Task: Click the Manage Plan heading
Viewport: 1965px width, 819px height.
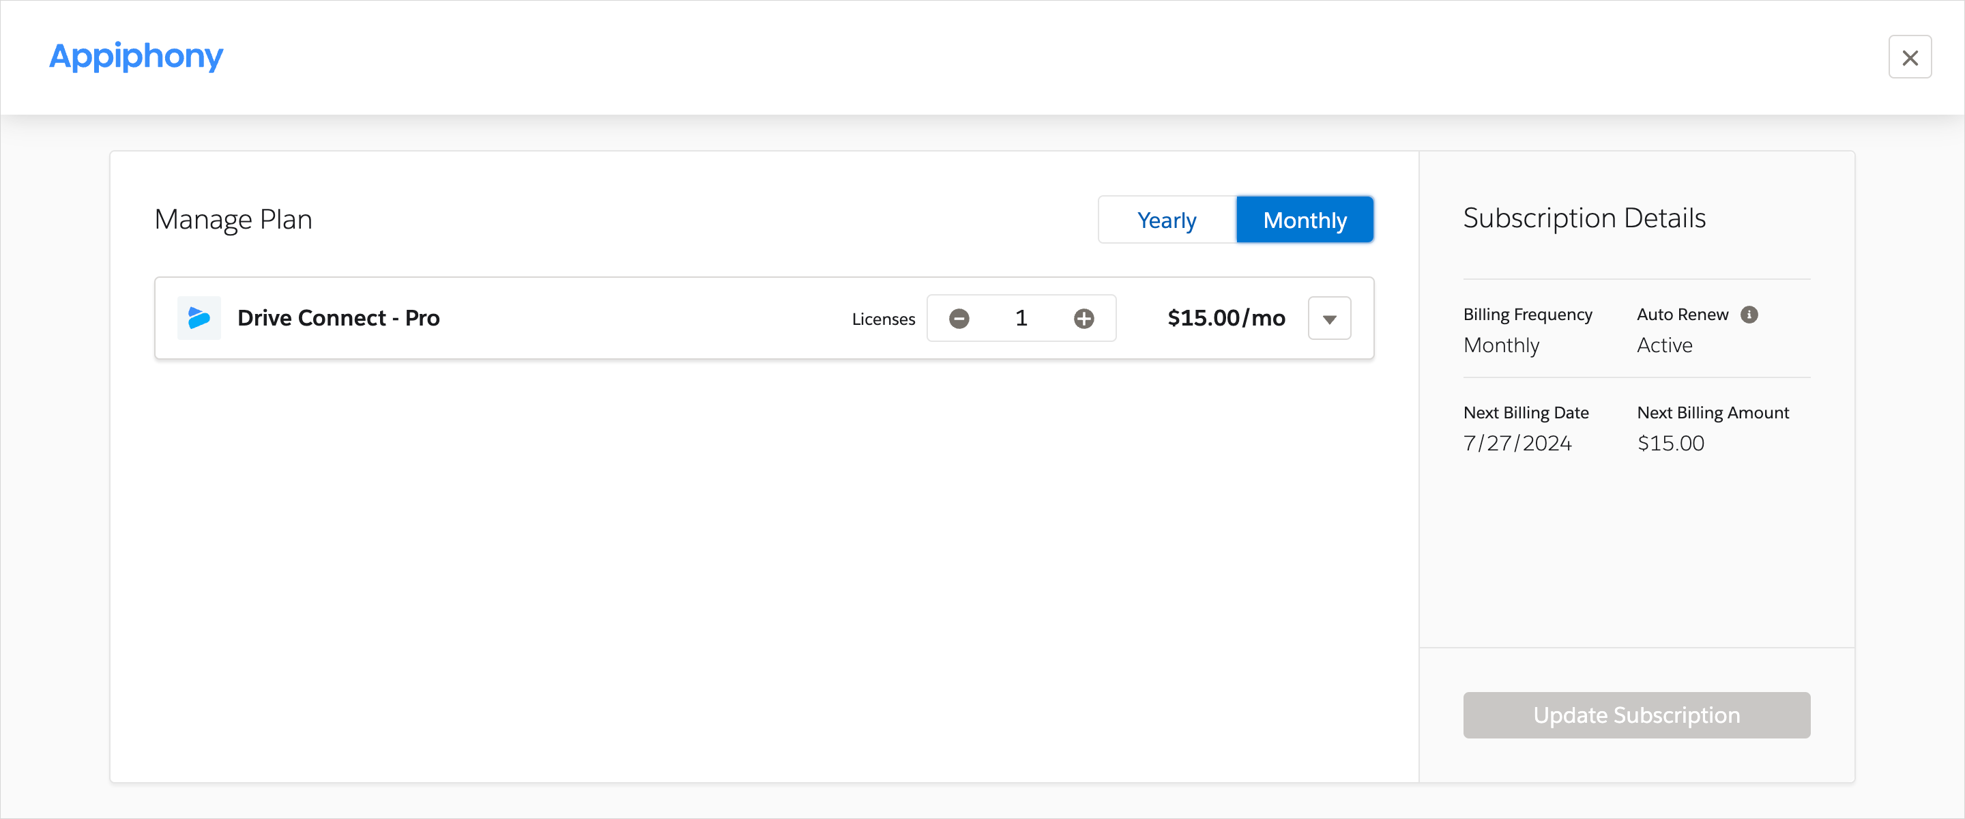Action: [x=233, y=219]
